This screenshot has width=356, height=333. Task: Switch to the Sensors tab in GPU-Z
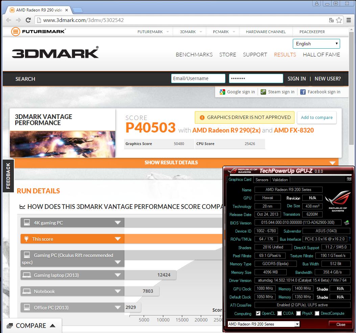tap(262, 180)
